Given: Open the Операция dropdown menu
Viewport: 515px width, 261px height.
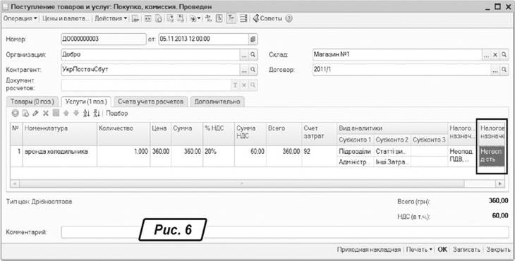Looking at the screenshot, I should click(20, 19).
